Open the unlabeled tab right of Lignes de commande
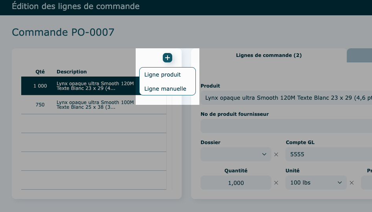Image resolution: width=372 pixels, height=212 pixels. [x=360, y=55]
